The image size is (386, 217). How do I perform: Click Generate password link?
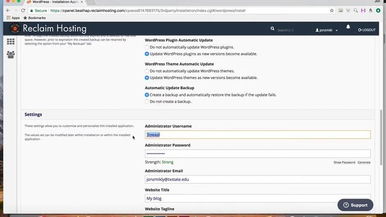point(364,162)
